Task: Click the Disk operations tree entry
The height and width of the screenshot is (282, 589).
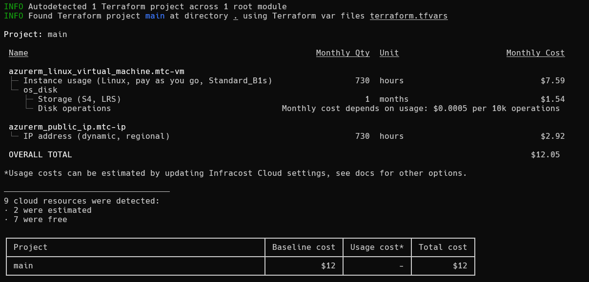Action: click(74, 109)
